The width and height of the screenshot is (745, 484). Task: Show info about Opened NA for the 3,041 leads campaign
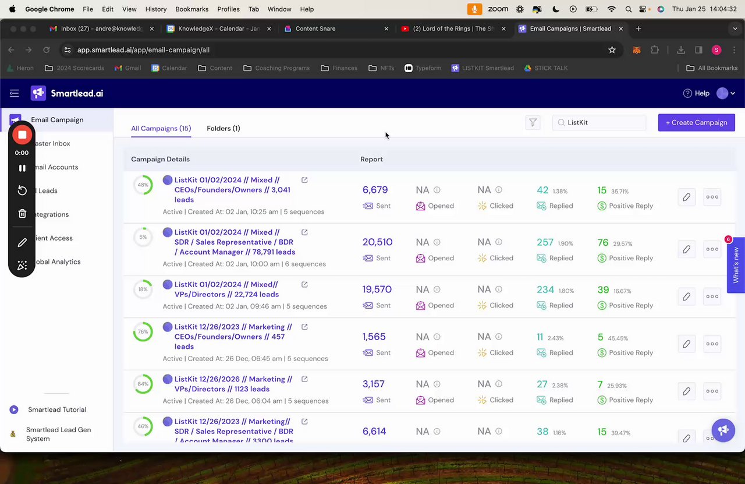click(x=437, y=190)
